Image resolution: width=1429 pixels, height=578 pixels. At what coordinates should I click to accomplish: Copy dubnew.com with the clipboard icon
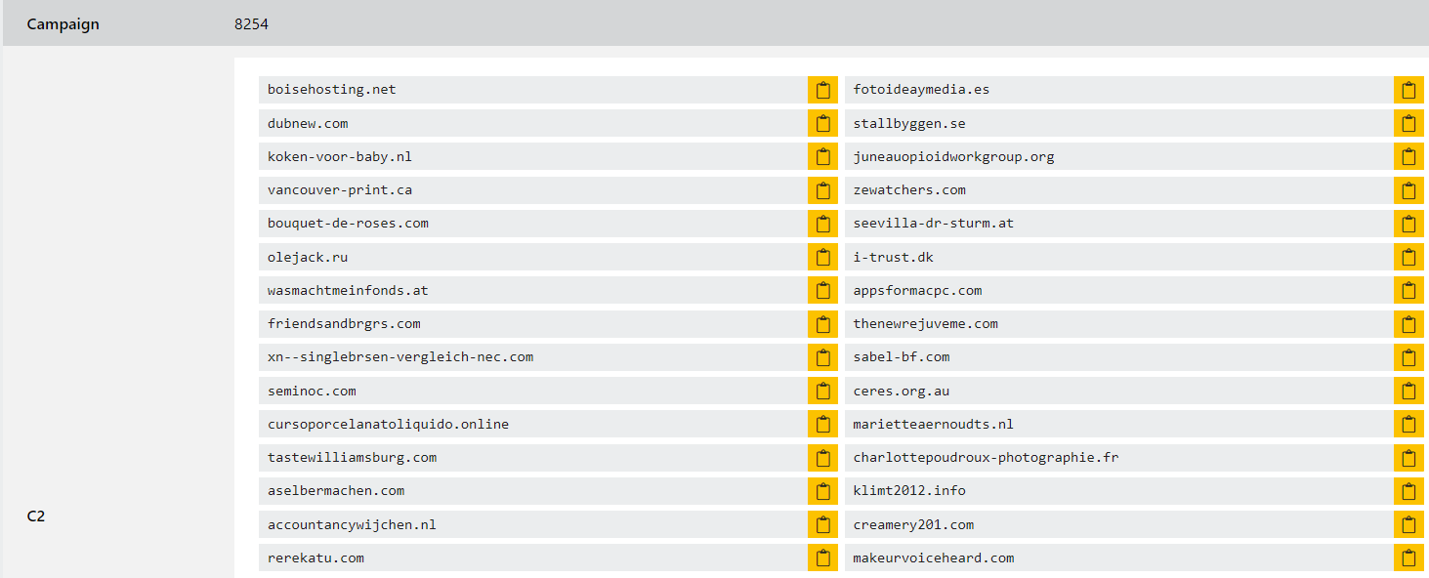(x=822, y=124)
